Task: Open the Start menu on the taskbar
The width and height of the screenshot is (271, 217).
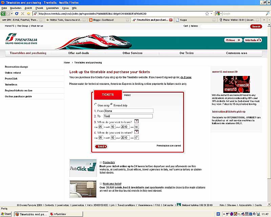Action: tap(6, 214)
